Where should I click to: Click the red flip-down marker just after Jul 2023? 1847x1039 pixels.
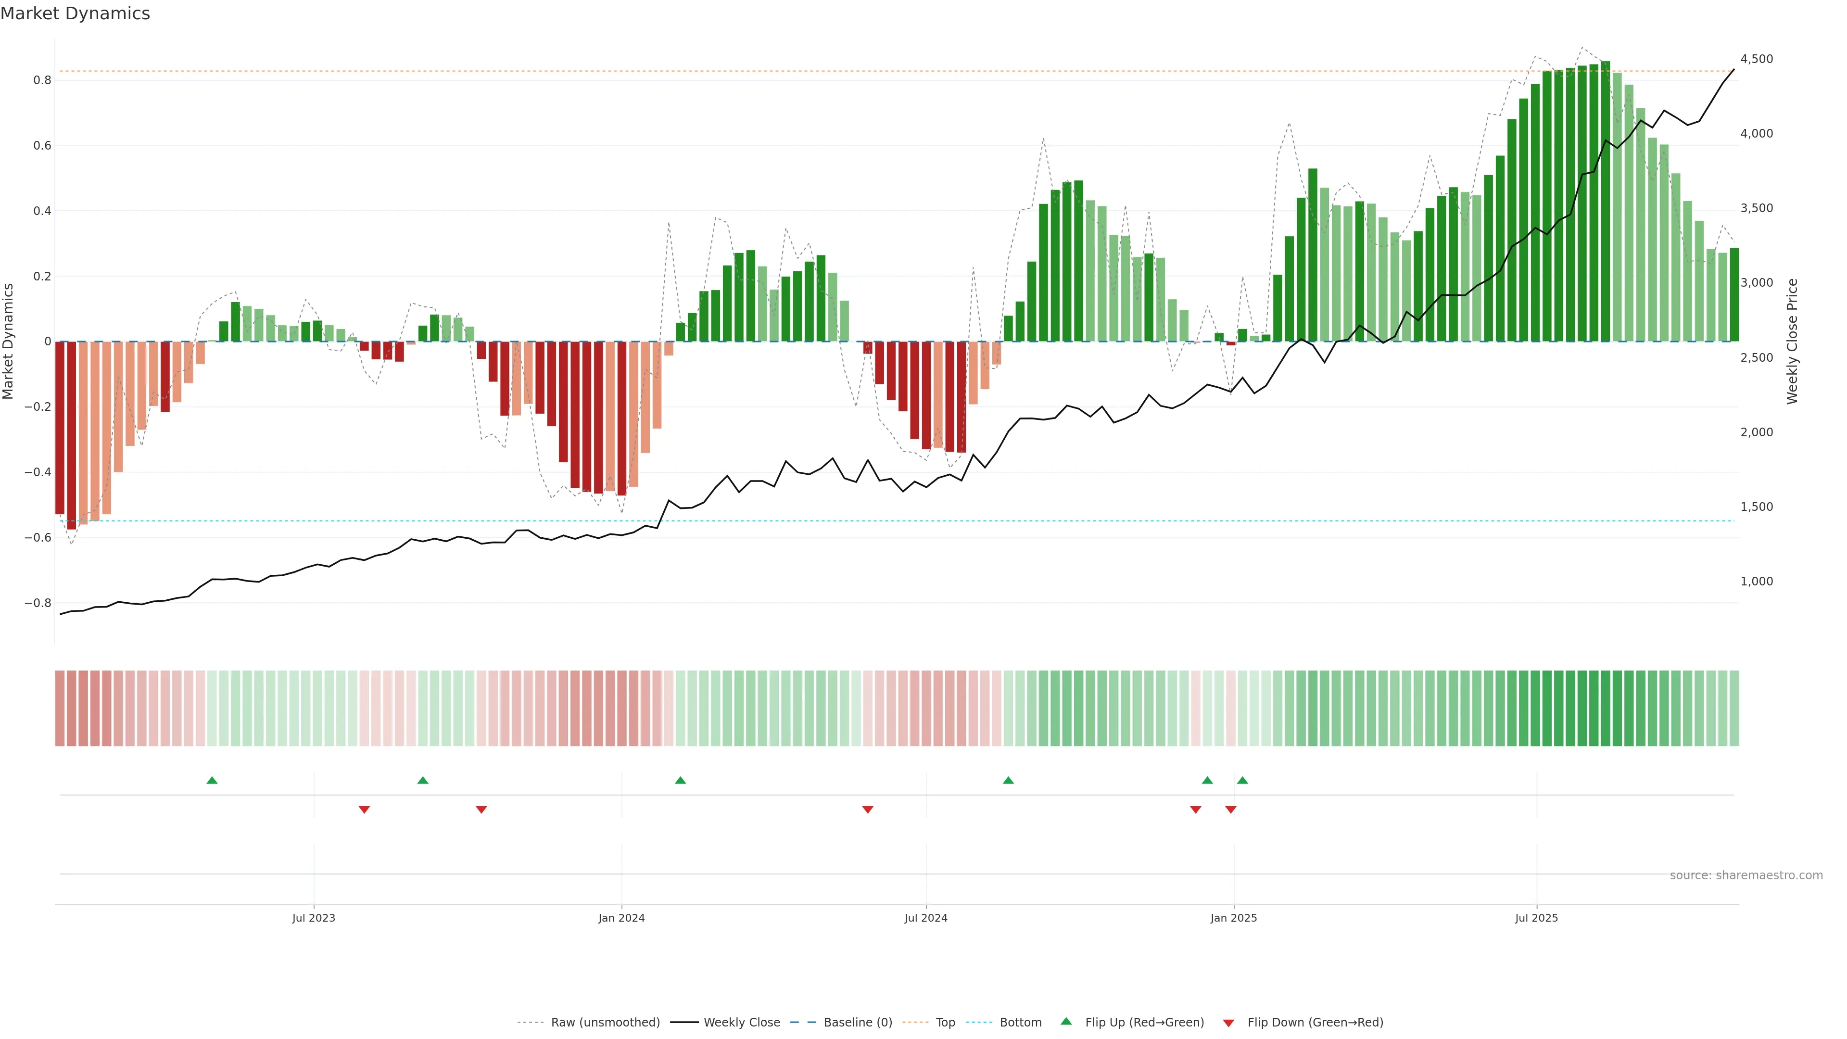click(364, 810)
